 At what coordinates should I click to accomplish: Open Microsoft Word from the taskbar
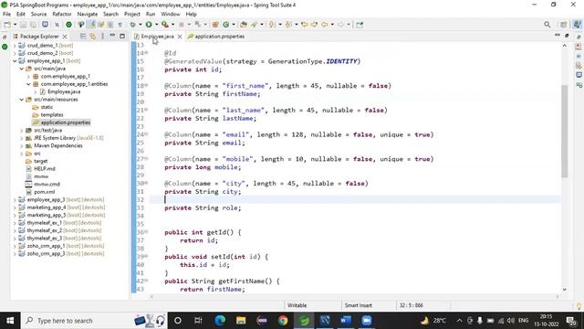pos(346,321)
